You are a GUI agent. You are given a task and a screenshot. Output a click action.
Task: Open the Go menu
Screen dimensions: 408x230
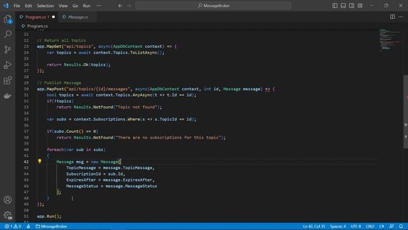75,6
